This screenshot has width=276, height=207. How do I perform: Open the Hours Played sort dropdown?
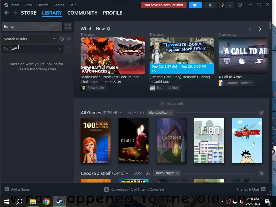click(167, 173)
